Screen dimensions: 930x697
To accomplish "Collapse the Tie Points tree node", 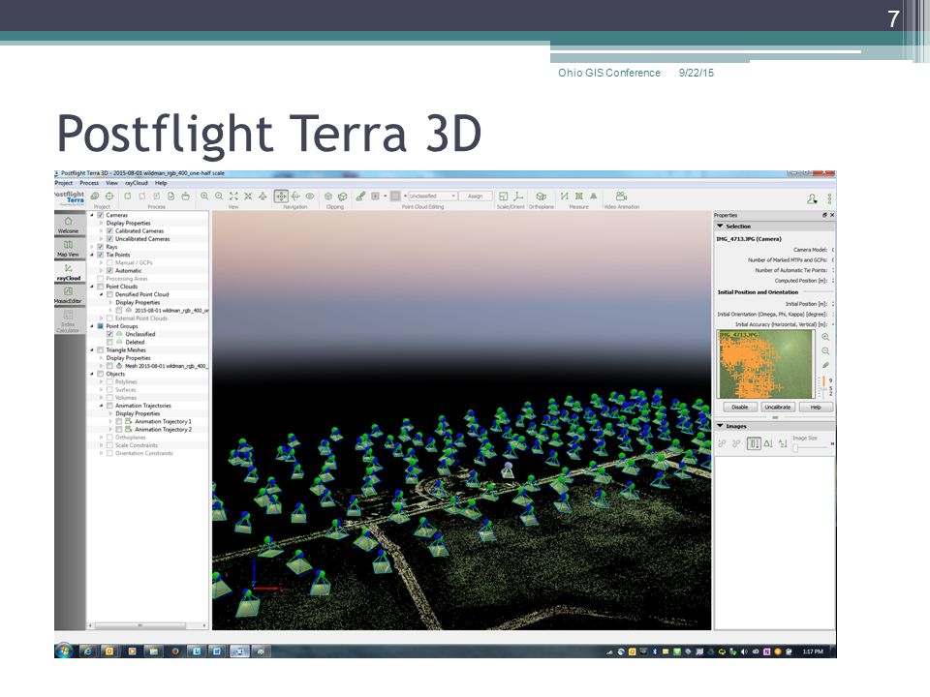I will (x=92, y=255).
